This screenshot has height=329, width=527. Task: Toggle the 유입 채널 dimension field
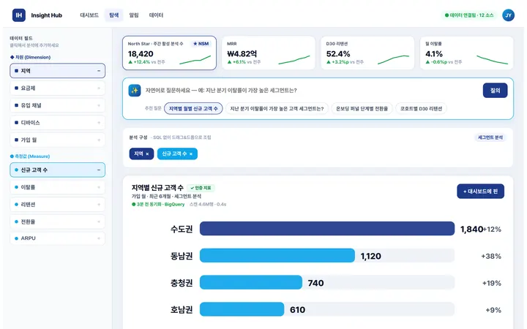coord(58,105)
